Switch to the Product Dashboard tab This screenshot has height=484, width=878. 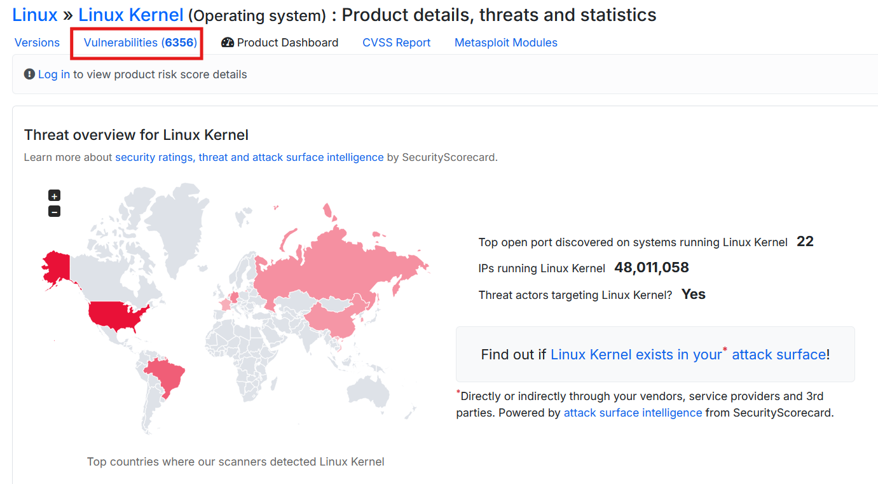280,43
